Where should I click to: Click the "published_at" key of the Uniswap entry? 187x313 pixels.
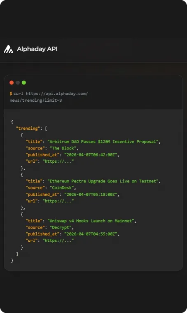tap(42, 234)
